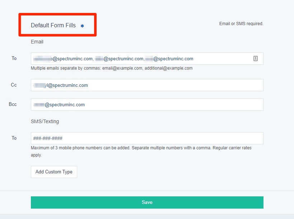
Task: Click the SMS/Texting section label
Action: pyautogui.click(x=45, y=121)
